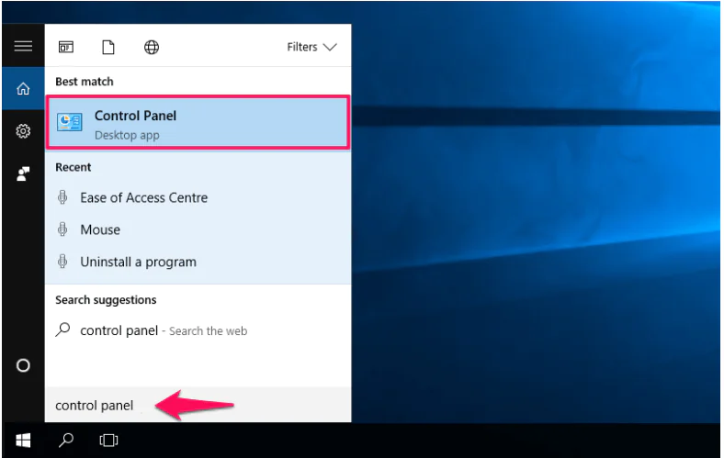Screen dimensions: 724x458
Task: Open the Settings gear in sidebar
Action: (23, 131)
